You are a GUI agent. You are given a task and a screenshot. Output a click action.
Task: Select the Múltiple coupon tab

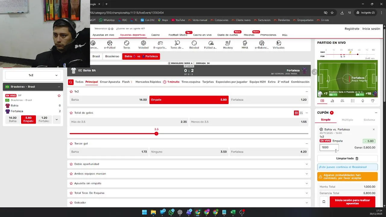tap(347, 120)
